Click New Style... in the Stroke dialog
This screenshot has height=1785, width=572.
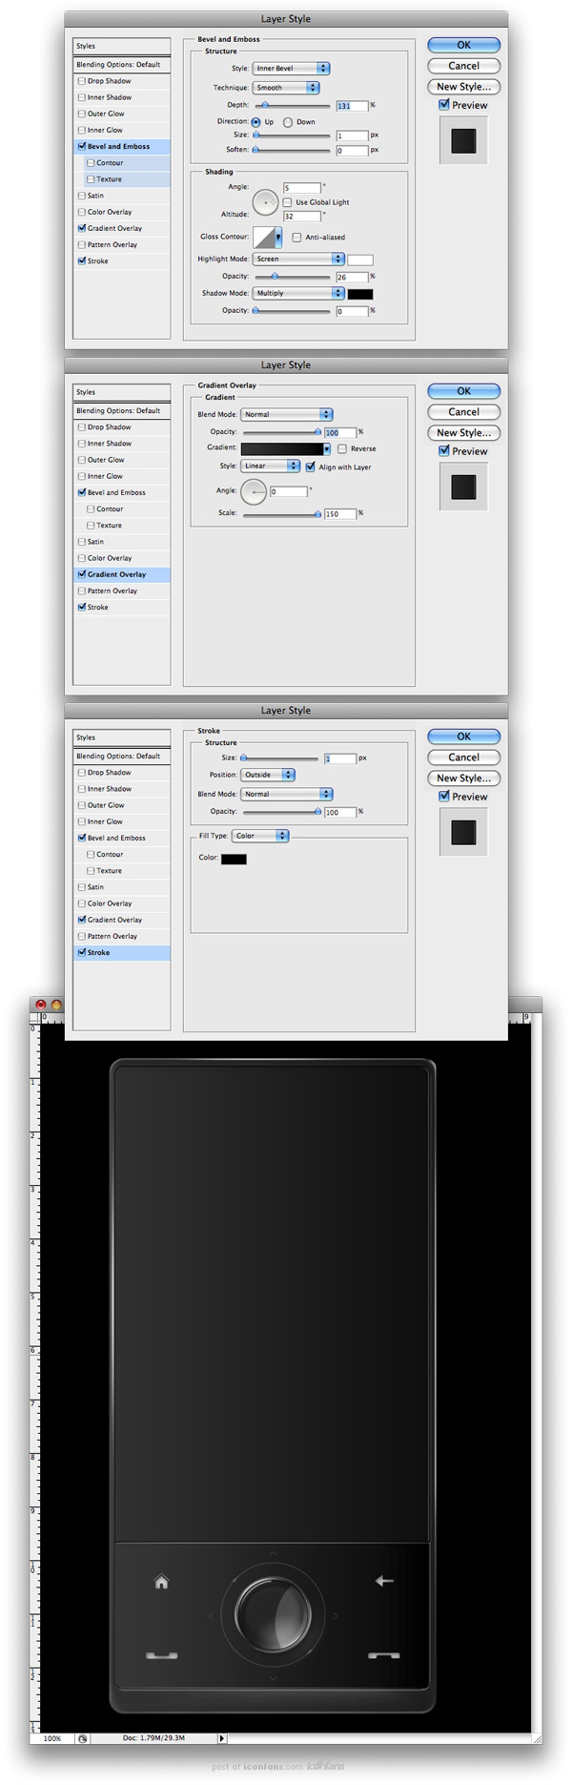click(x=463, y=778)
